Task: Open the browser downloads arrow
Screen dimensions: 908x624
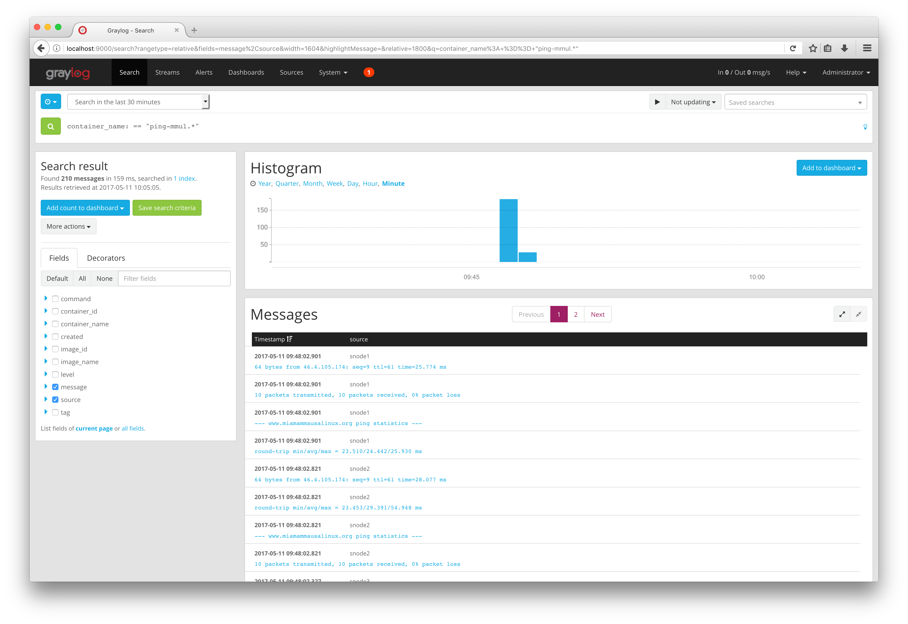Action: pyautogui.click(x=844, y=48)
